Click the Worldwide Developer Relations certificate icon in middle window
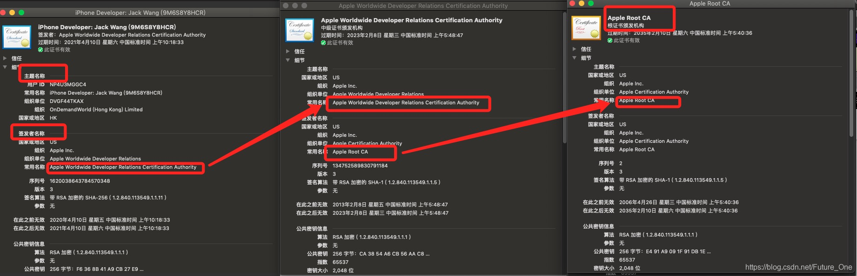The width and height of the screenshot is (857, 276). point(300,31)
